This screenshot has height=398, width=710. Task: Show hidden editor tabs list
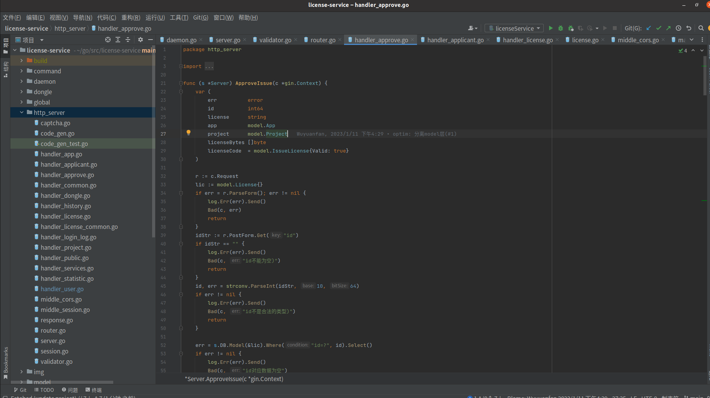tap(692, 40)
